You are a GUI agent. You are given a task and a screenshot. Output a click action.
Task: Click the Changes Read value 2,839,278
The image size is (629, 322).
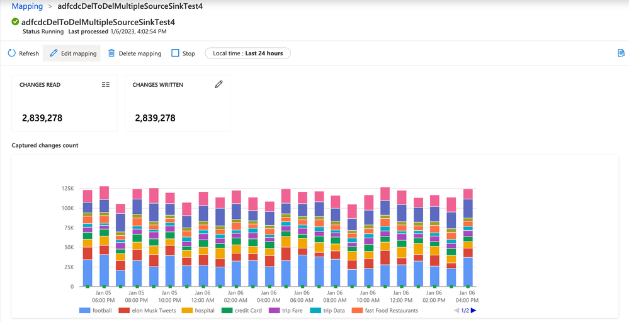42,118
